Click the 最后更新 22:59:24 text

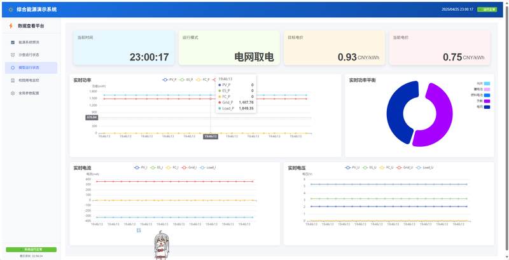click(x=31, y=256)
